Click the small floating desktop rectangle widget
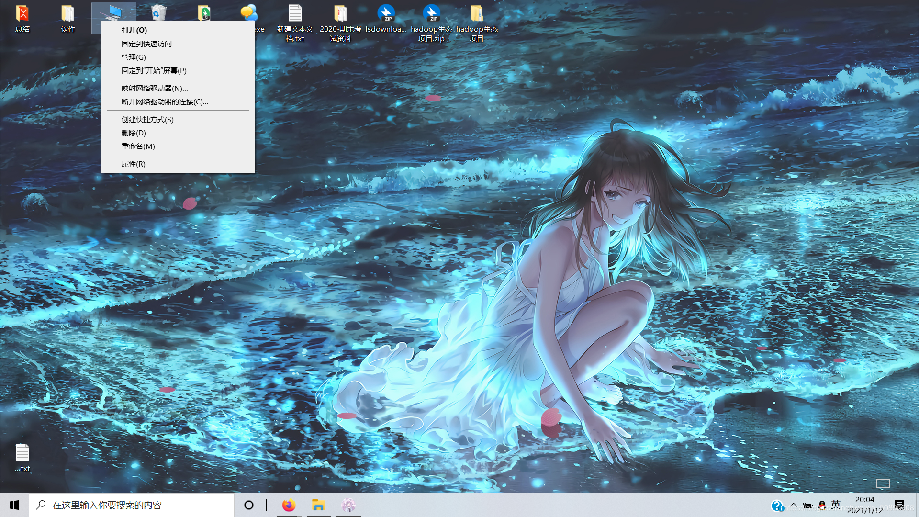This screenshot has width=919, height=517. (883, 483)
